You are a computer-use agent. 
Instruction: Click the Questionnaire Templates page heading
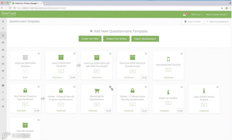coord(25,22)
